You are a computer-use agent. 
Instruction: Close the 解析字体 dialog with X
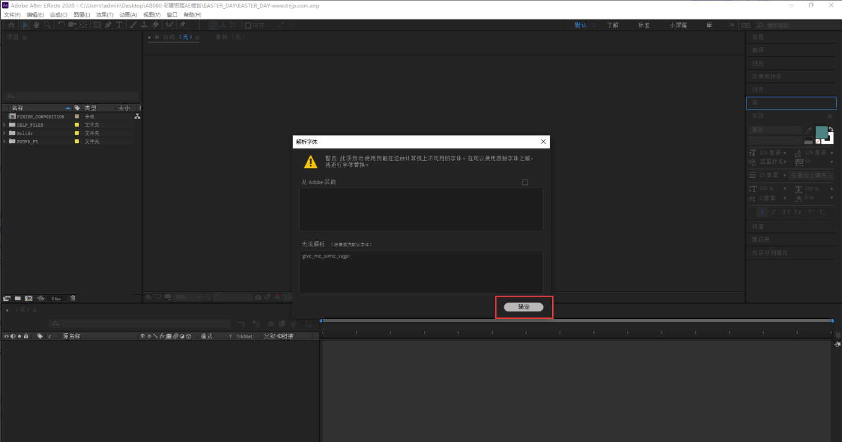[x=543, y=142]
